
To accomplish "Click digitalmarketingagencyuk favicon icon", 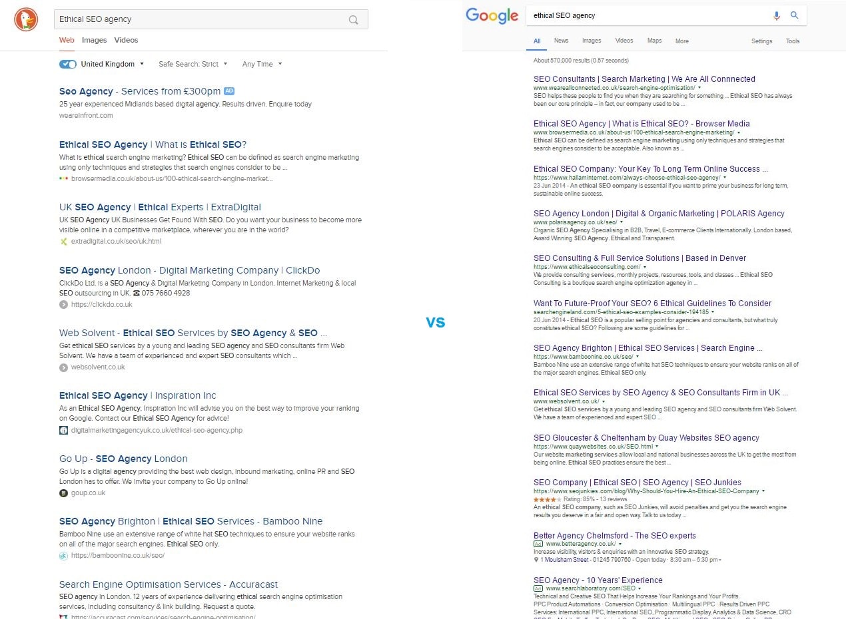I will tap(63, 430).
